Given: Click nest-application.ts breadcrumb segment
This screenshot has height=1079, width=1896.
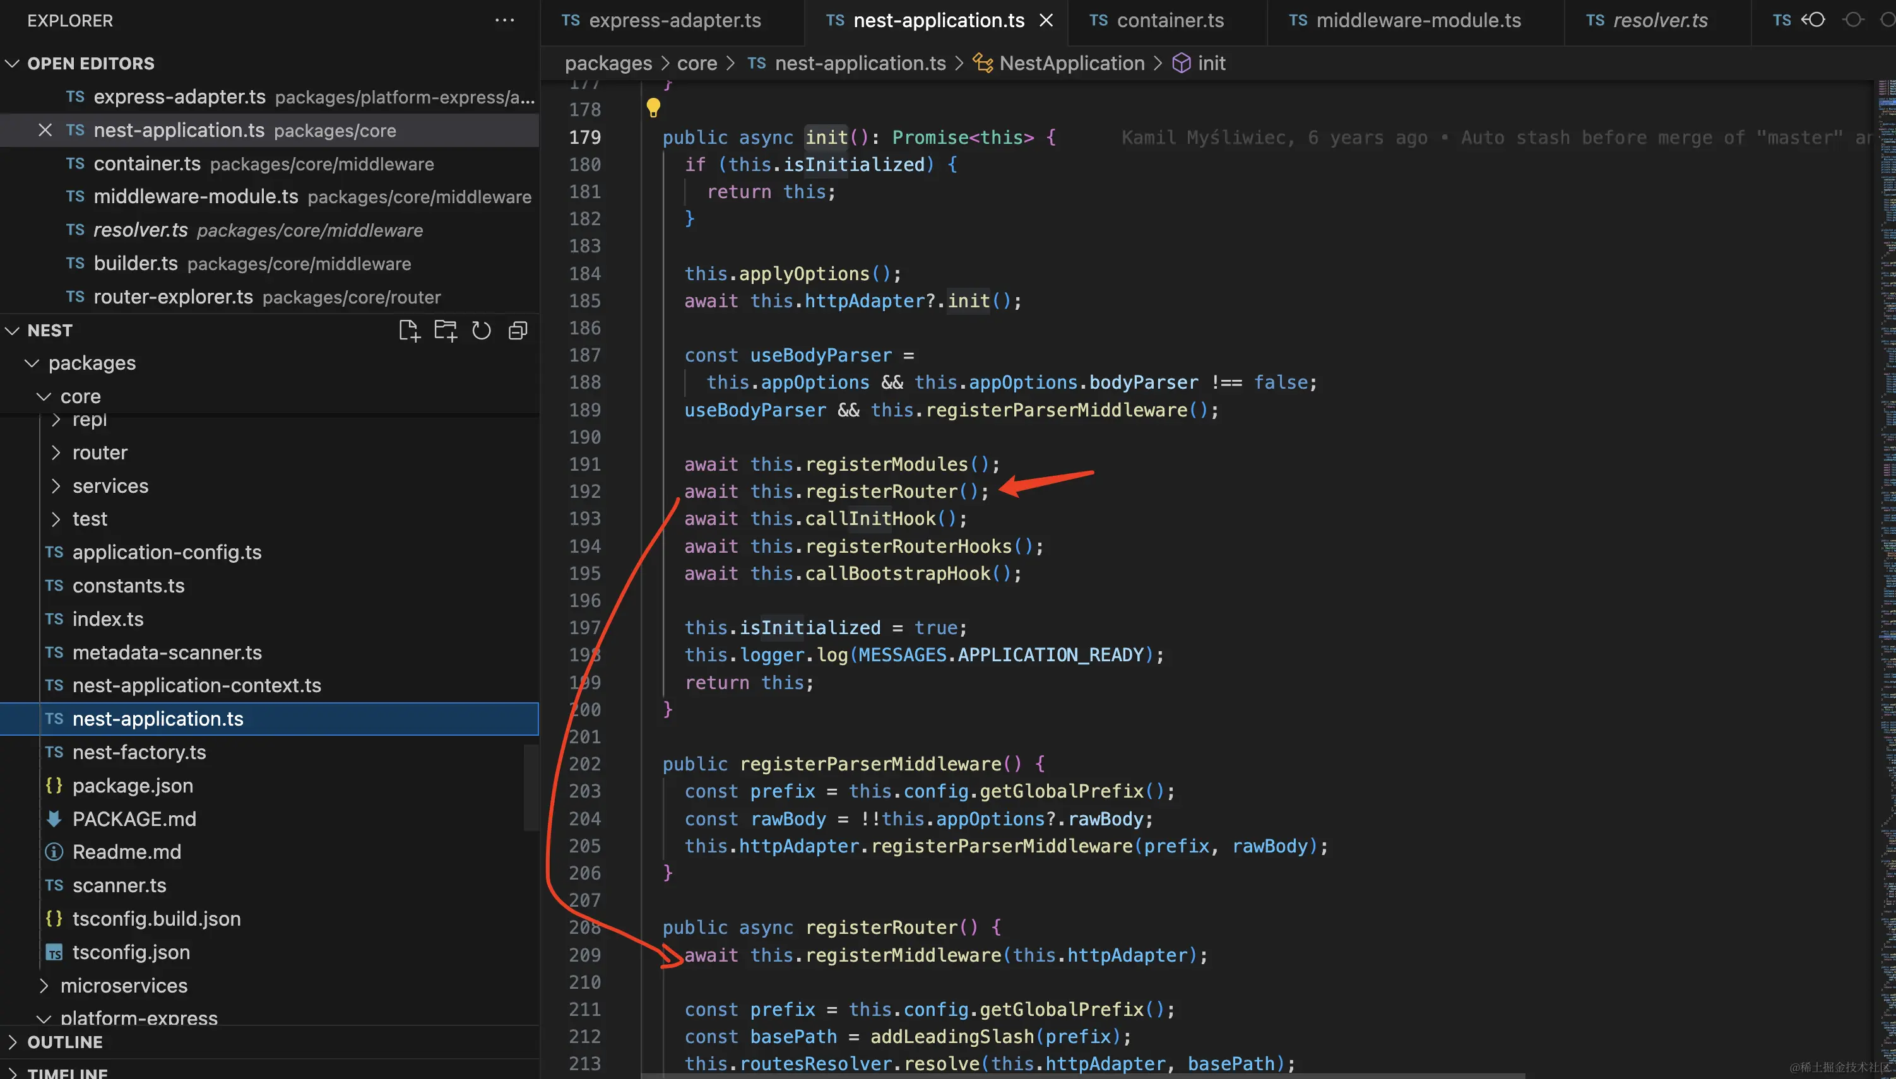Looking at the screenshot, I should (x=860, y=63).
